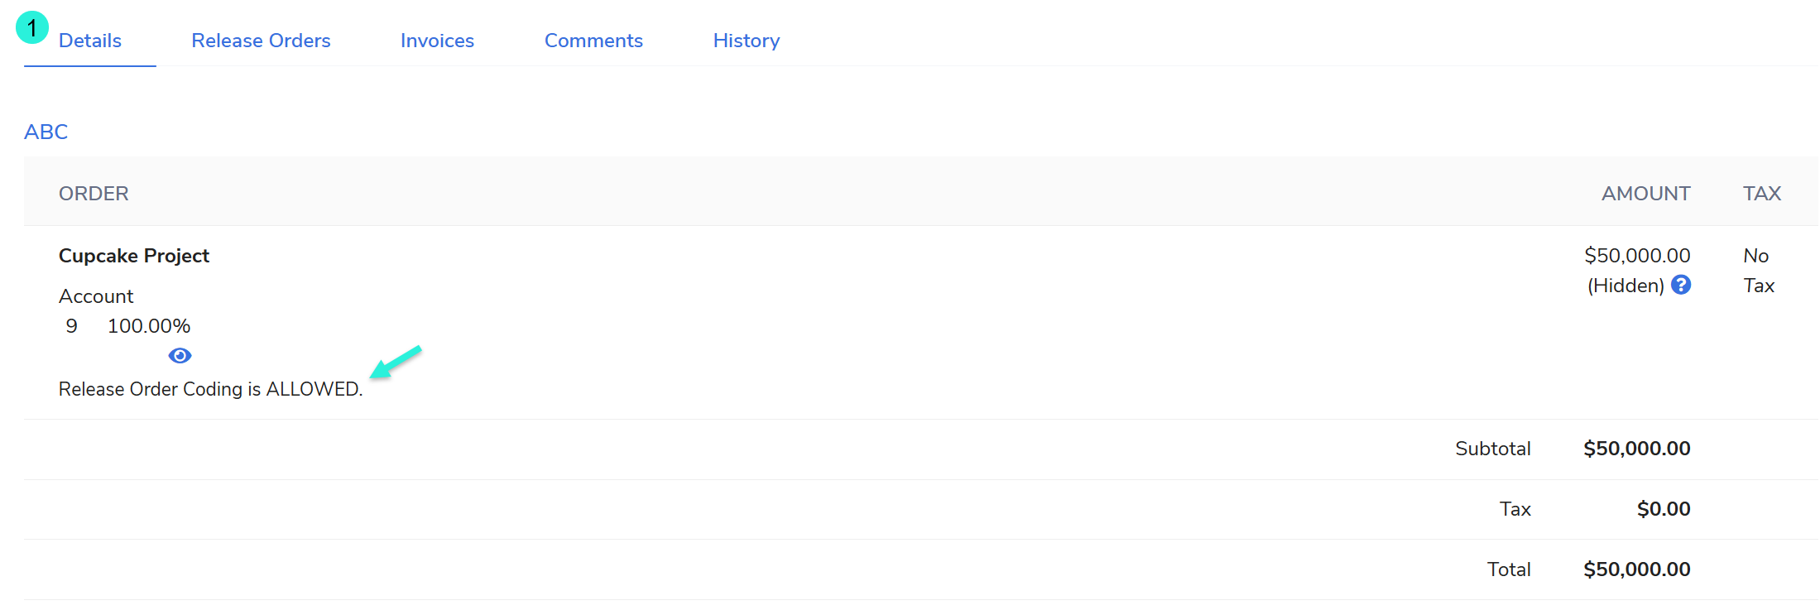Go to the Invoices tab
Image resolution: width=1820 pixels, height=615 pixels.
437,41
